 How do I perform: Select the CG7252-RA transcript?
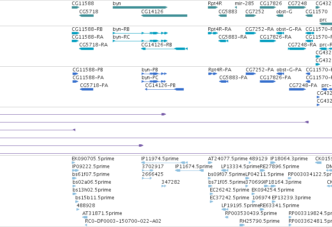click(x=251, y=33)
